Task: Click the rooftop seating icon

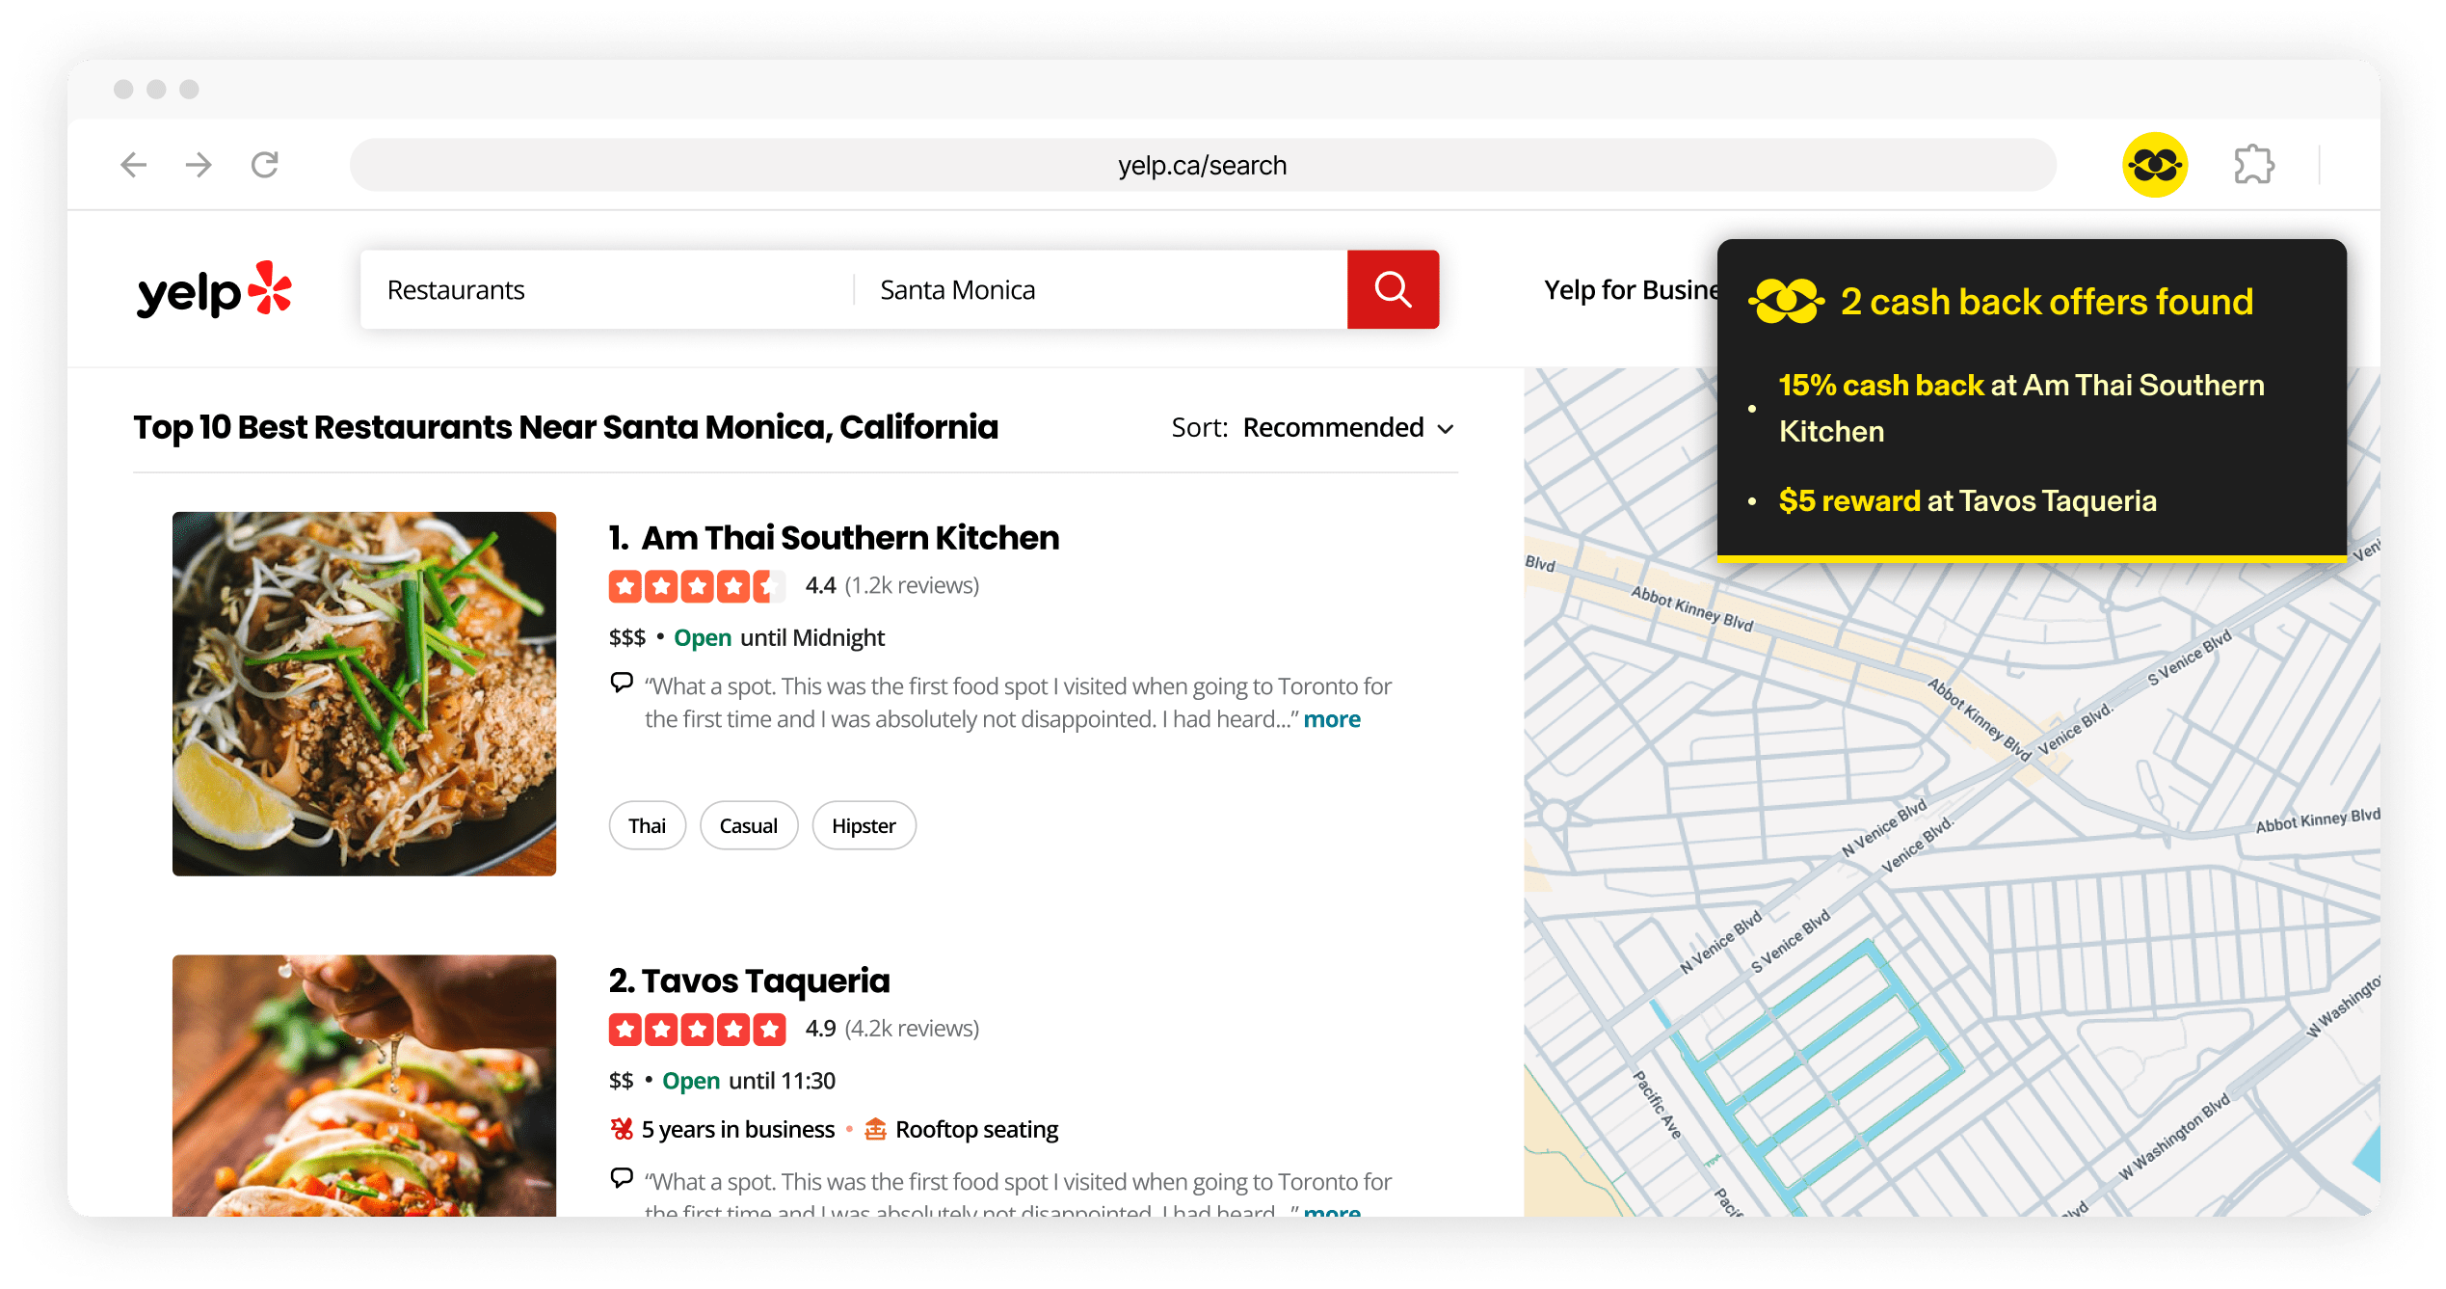Action: click(x=875, y=1129)
